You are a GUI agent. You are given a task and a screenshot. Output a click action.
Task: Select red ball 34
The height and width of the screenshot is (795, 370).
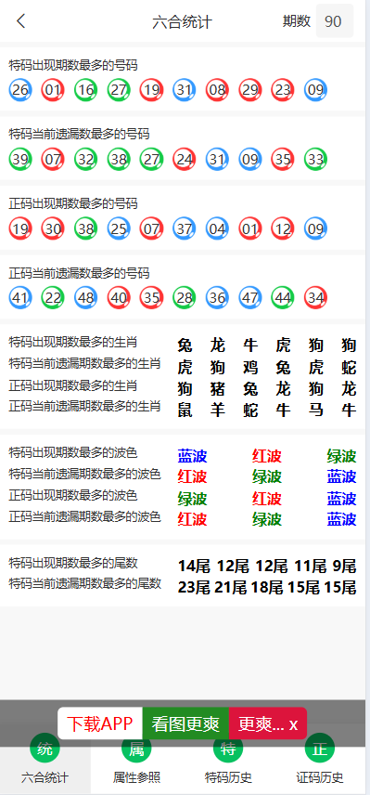(x=316, y=298)
